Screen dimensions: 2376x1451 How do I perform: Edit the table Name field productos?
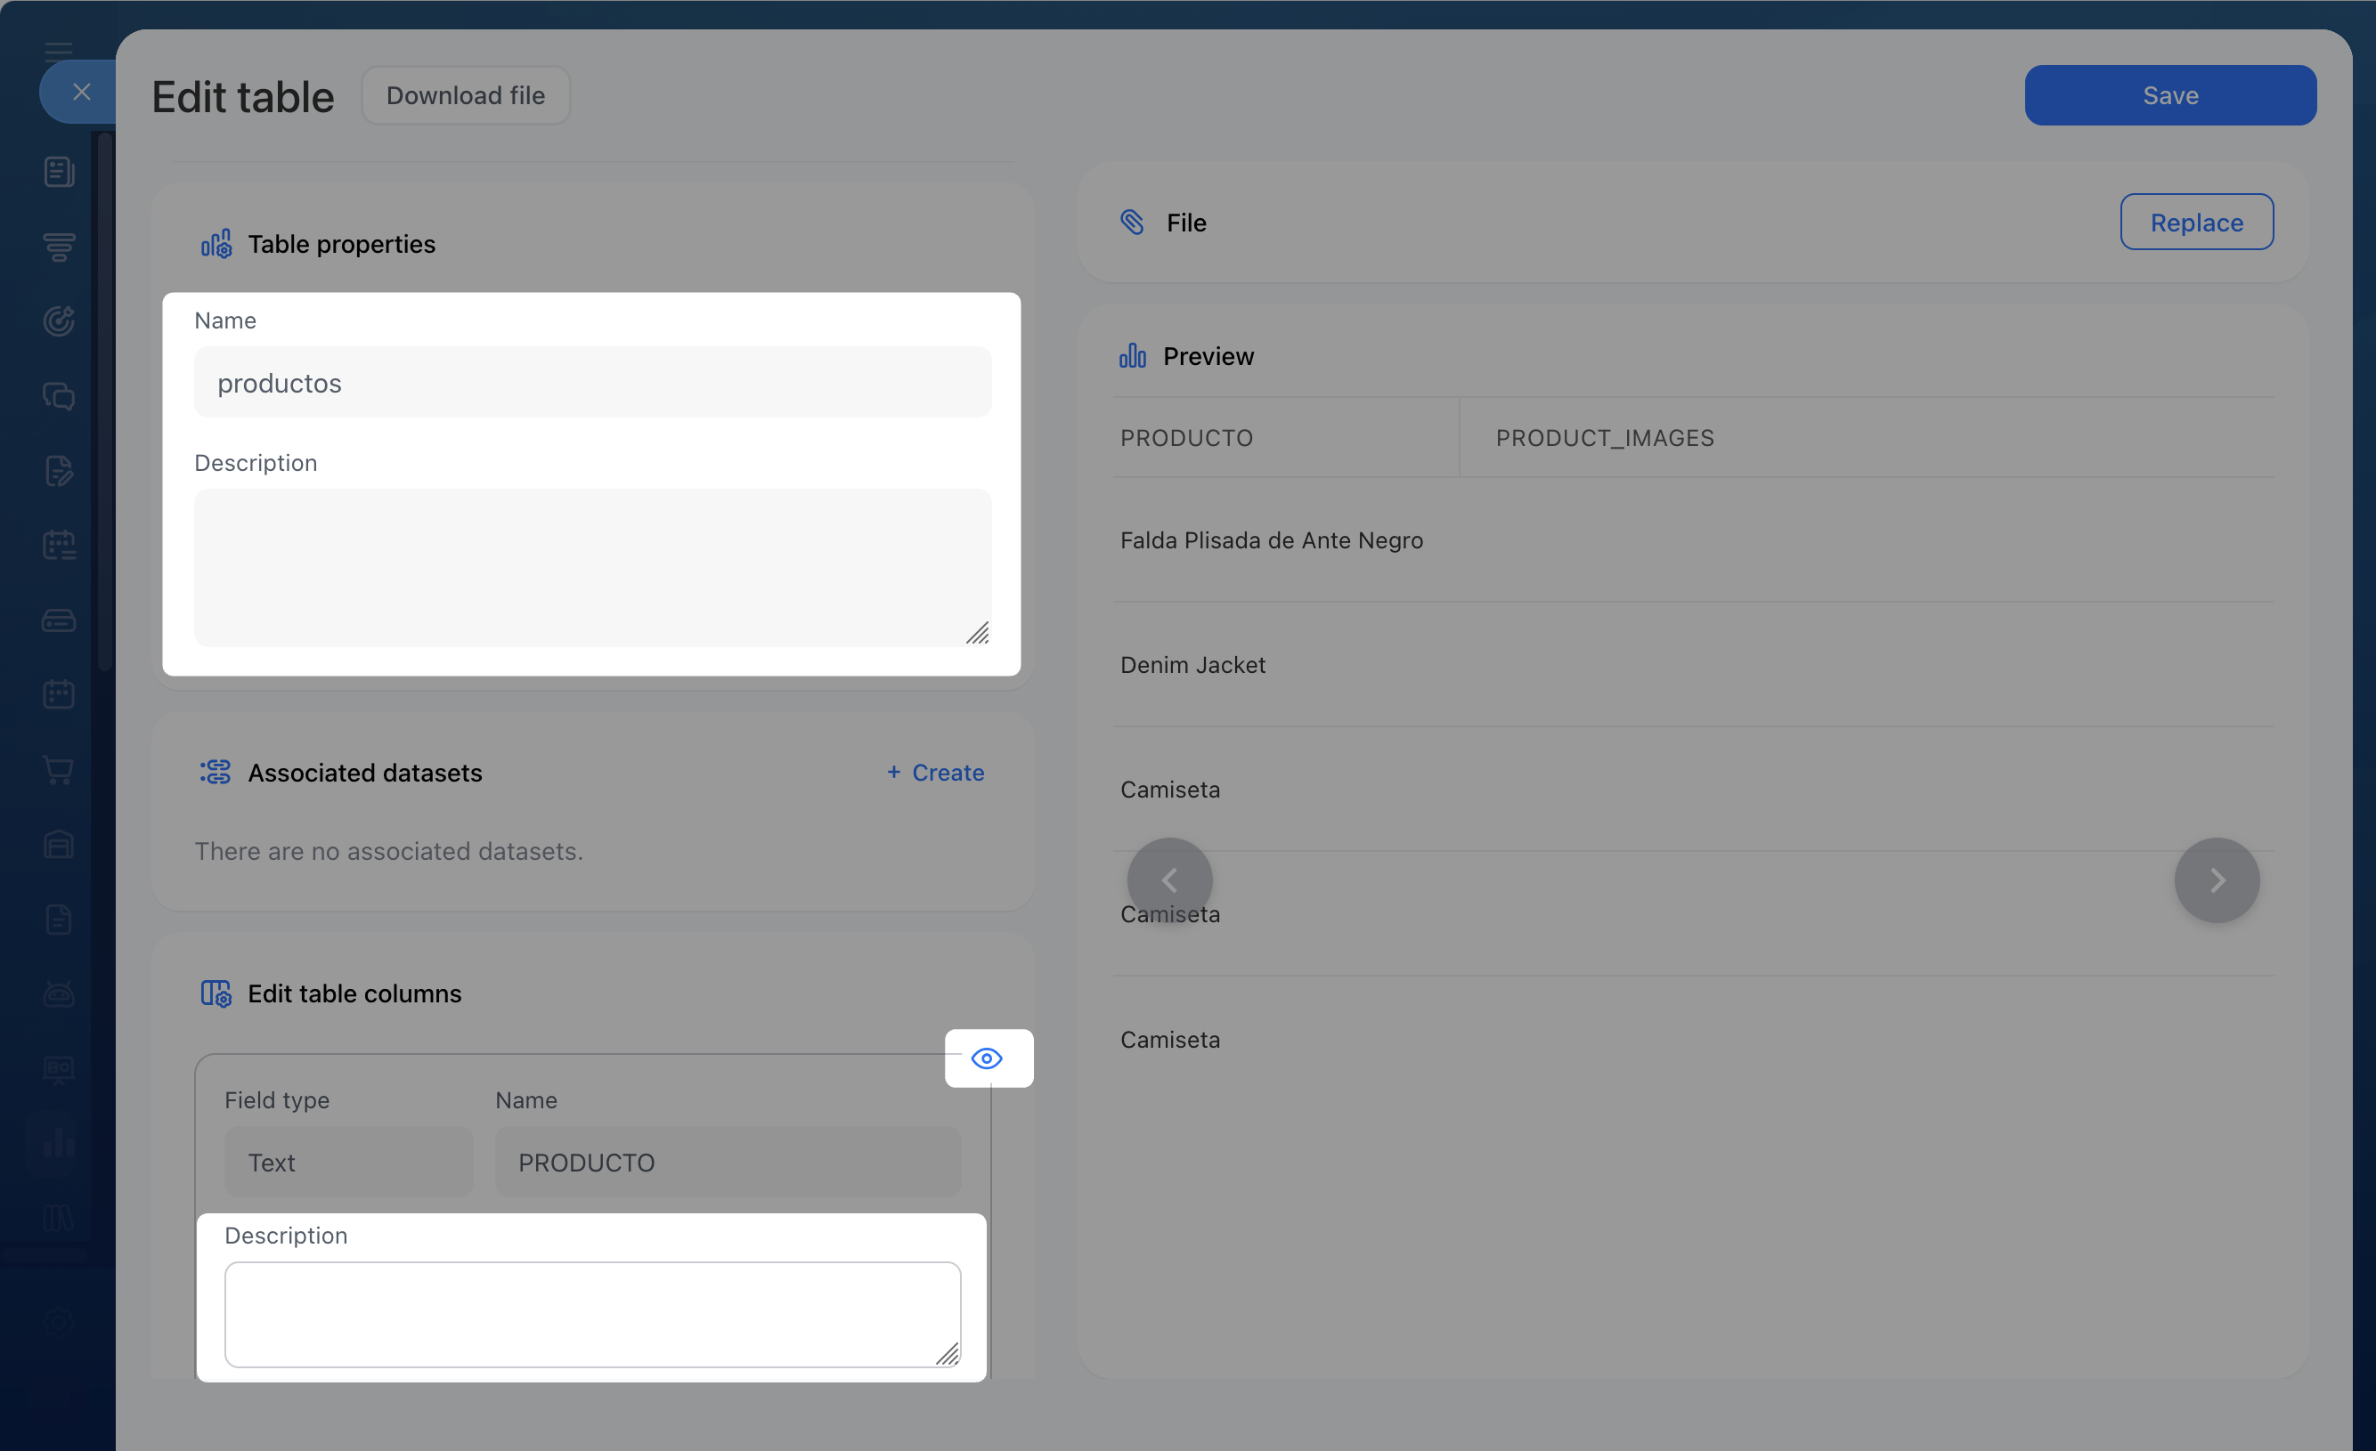coord(592,383)
